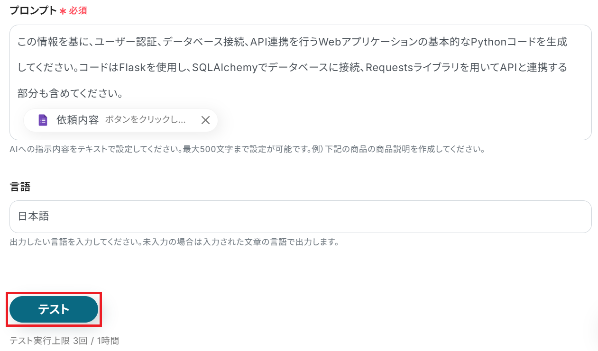Select the 依頼内容 chip label
Viewport: 598px width, 351px height.
[x=77, y=120]
